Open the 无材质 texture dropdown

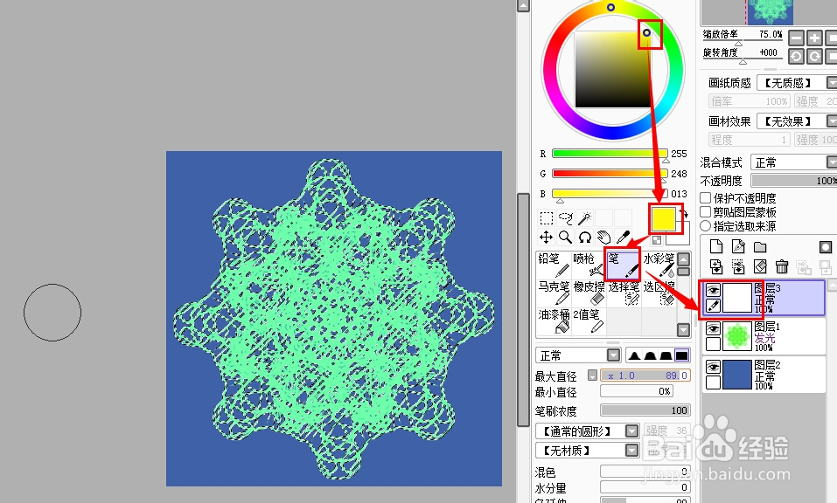point(632,451)
